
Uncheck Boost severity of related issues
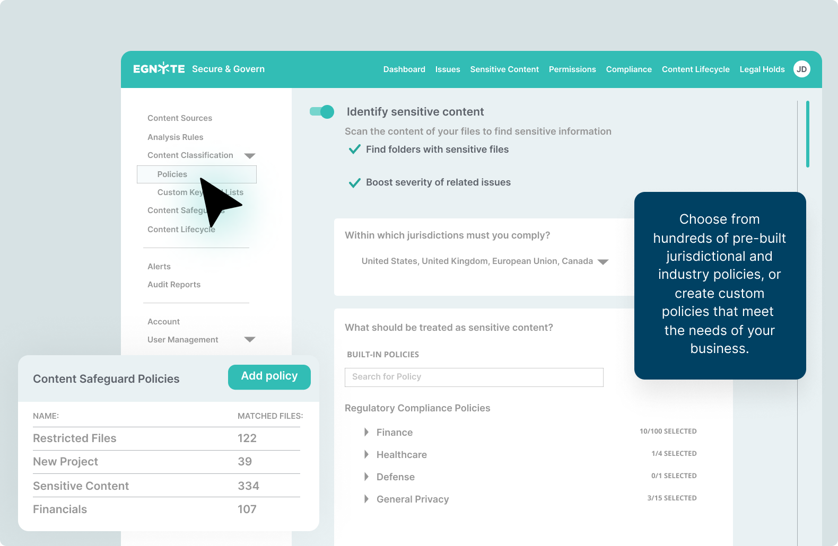(354, 183)
